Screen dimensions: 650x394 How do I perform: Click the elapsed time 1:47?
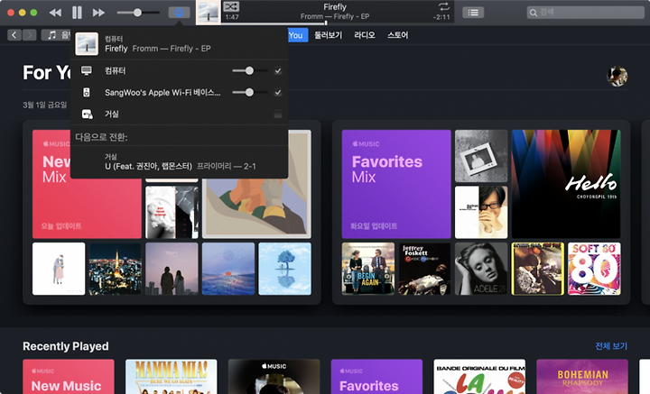[232, 17]
